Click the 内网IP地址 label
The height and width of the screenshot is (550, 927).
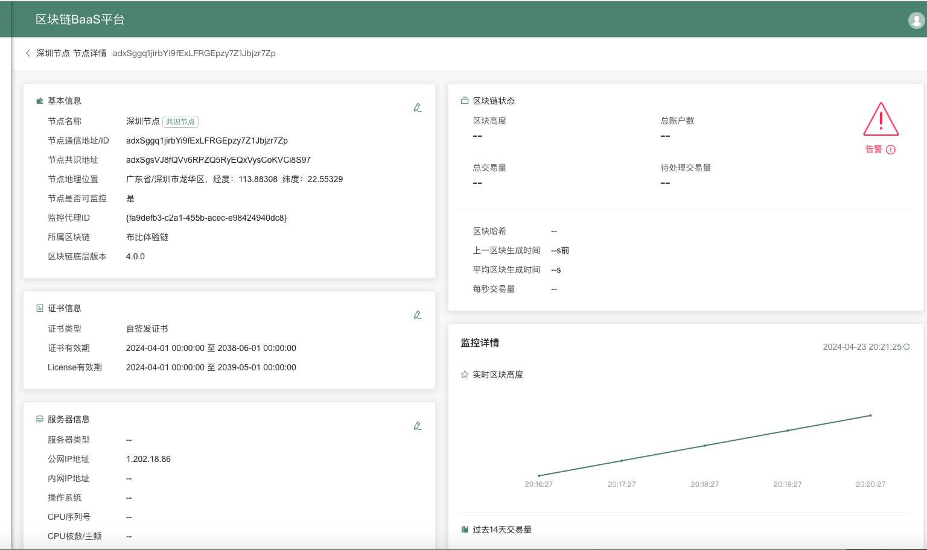[x=68, y=478]
